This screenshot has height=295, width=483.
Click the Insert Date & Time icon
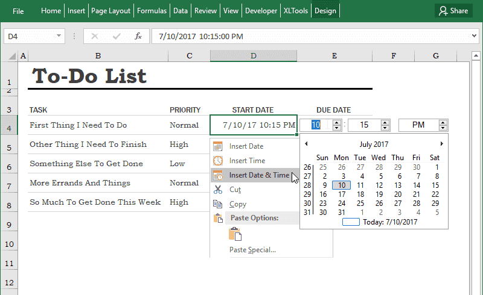[x=218, y=175]
